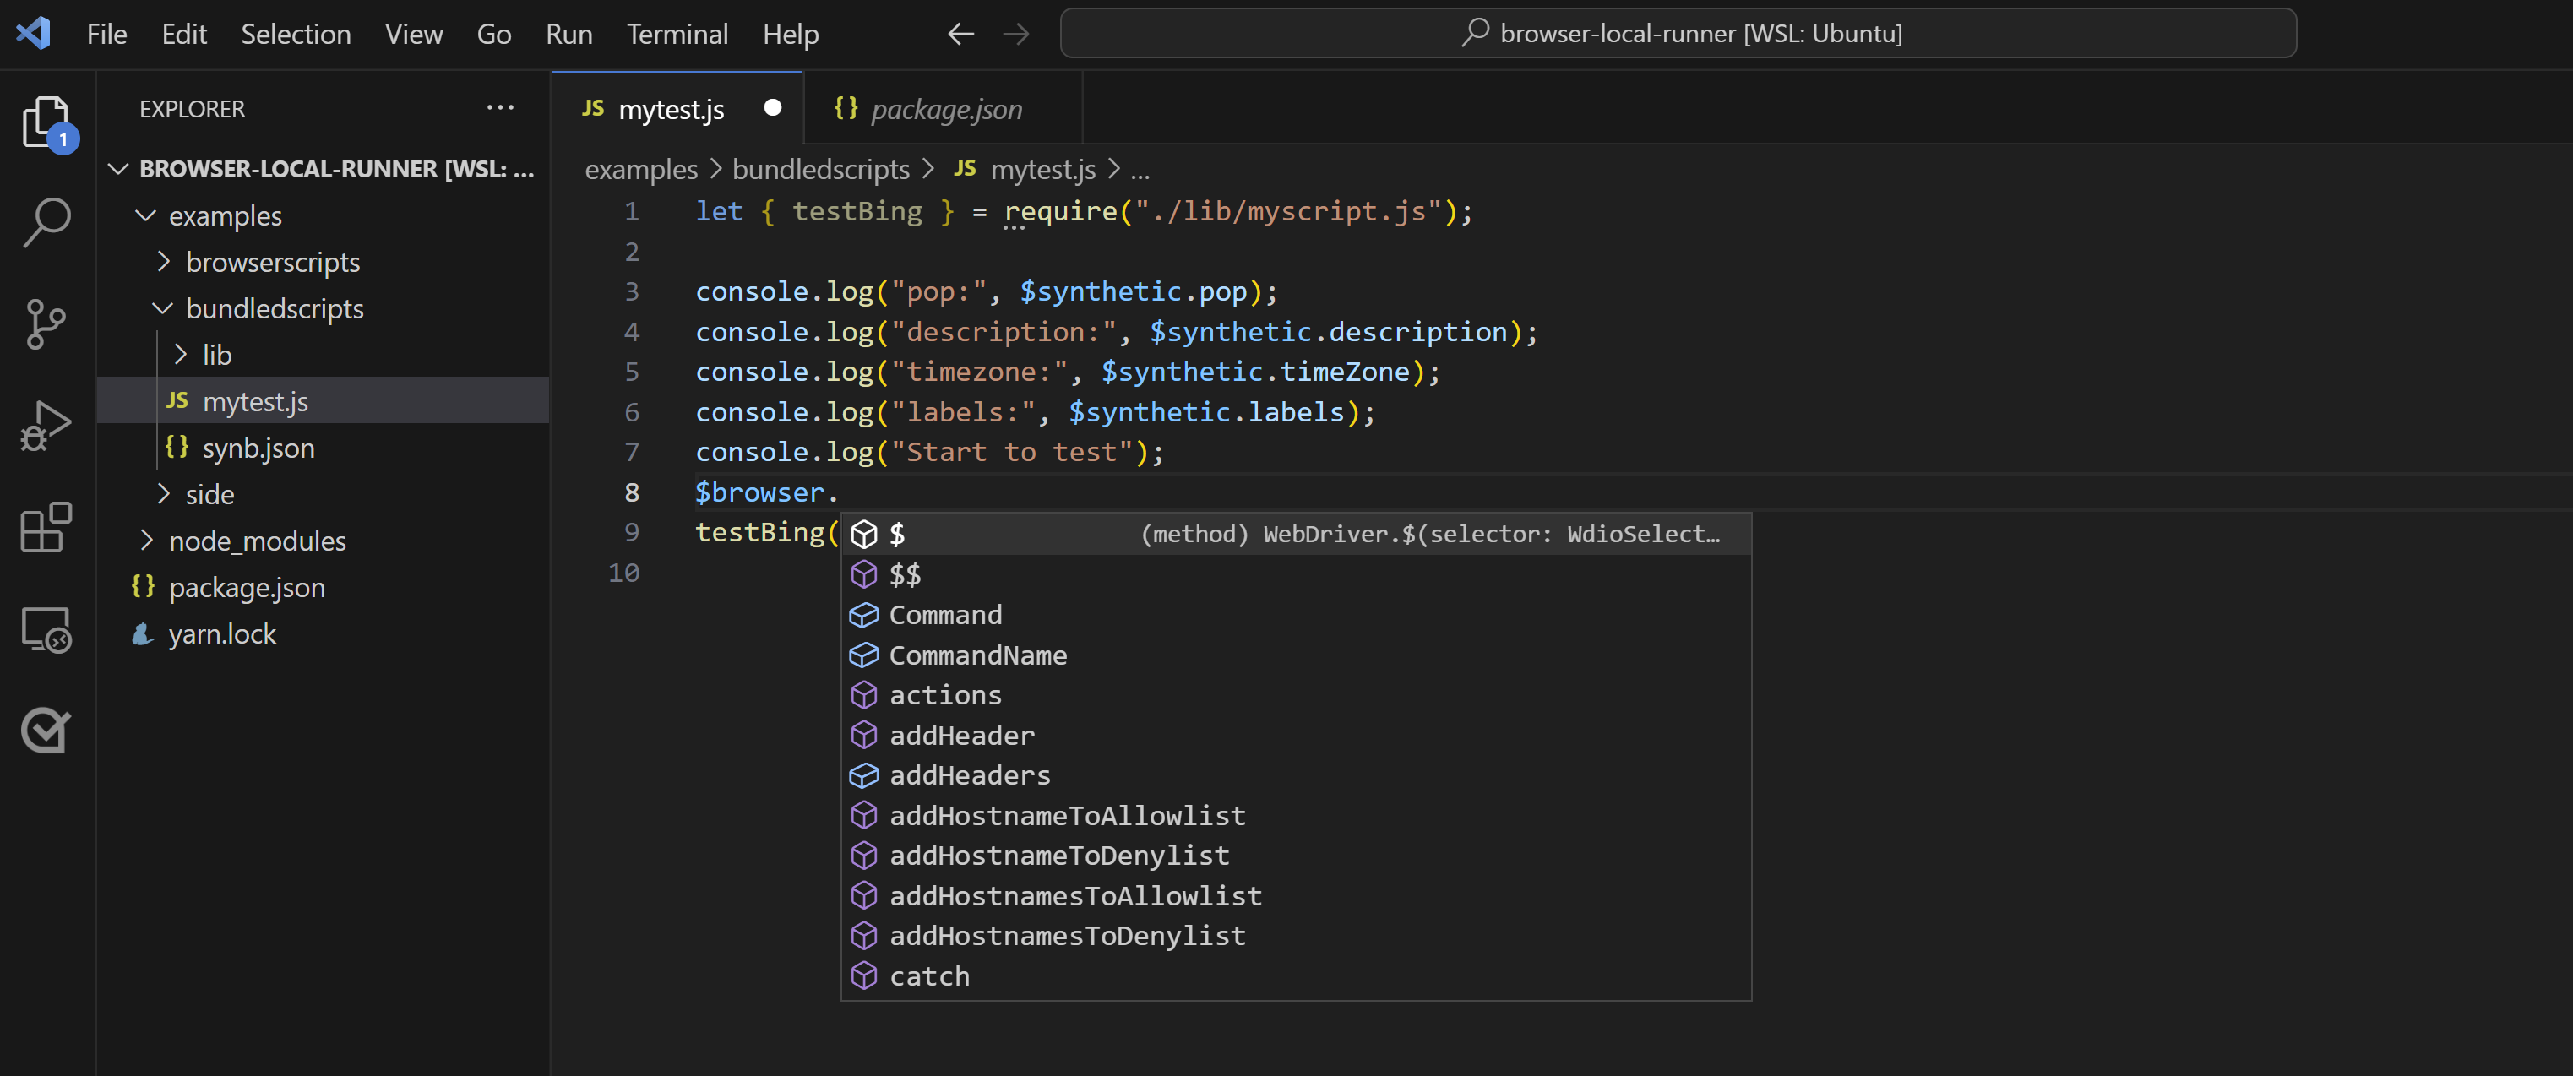Select addHeader from suggestion list
The width and height of the screenshot is (2573, 1076).
961,736
